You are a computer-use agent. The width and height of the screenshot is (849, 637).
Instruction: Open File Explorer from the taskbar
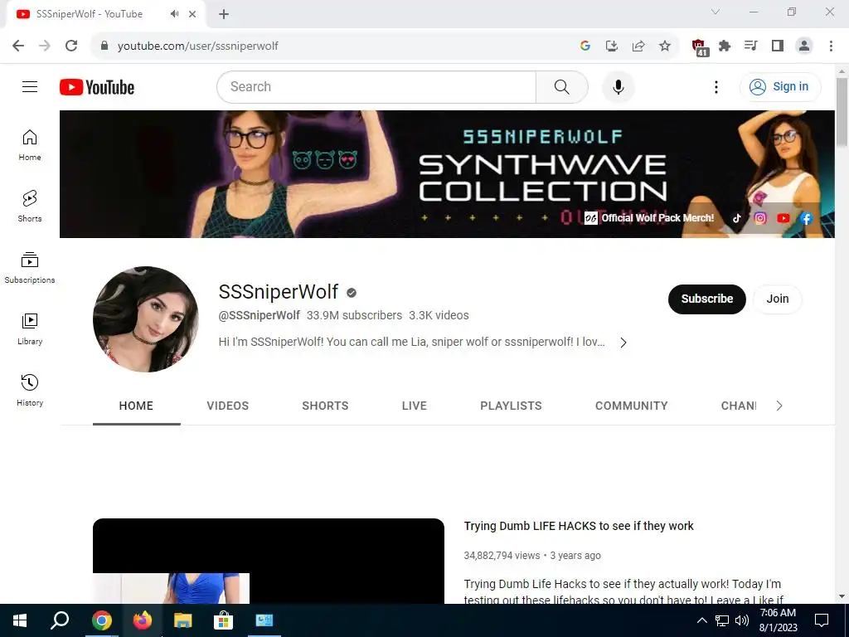click(183, 620)
